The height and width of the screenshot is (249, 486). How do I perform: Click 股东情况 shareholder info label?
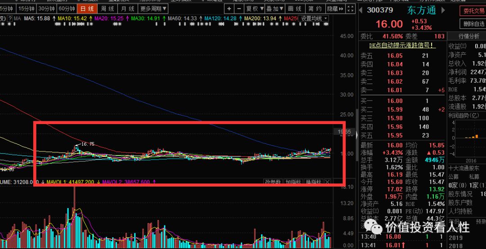460,194
